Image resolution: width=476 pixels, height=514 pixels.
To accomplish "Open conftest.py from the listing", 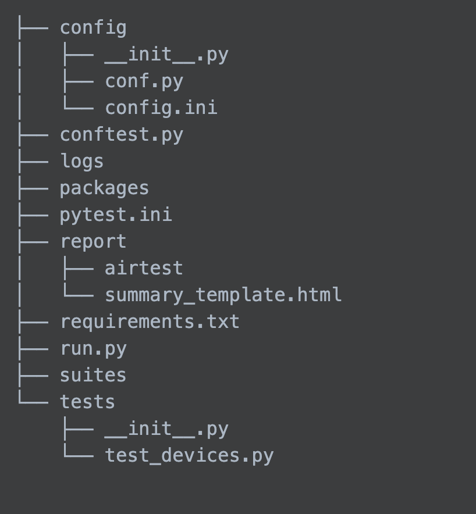I will click(x=122, y=135).
